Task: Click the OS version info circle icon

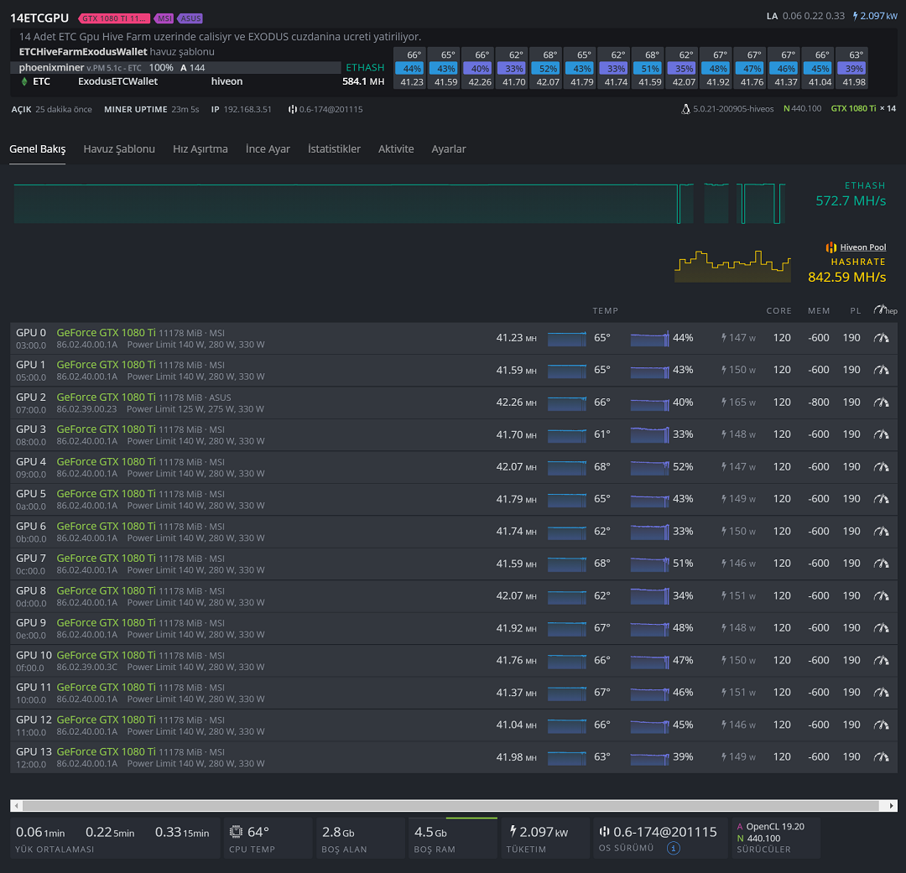Action: point(674,848)
